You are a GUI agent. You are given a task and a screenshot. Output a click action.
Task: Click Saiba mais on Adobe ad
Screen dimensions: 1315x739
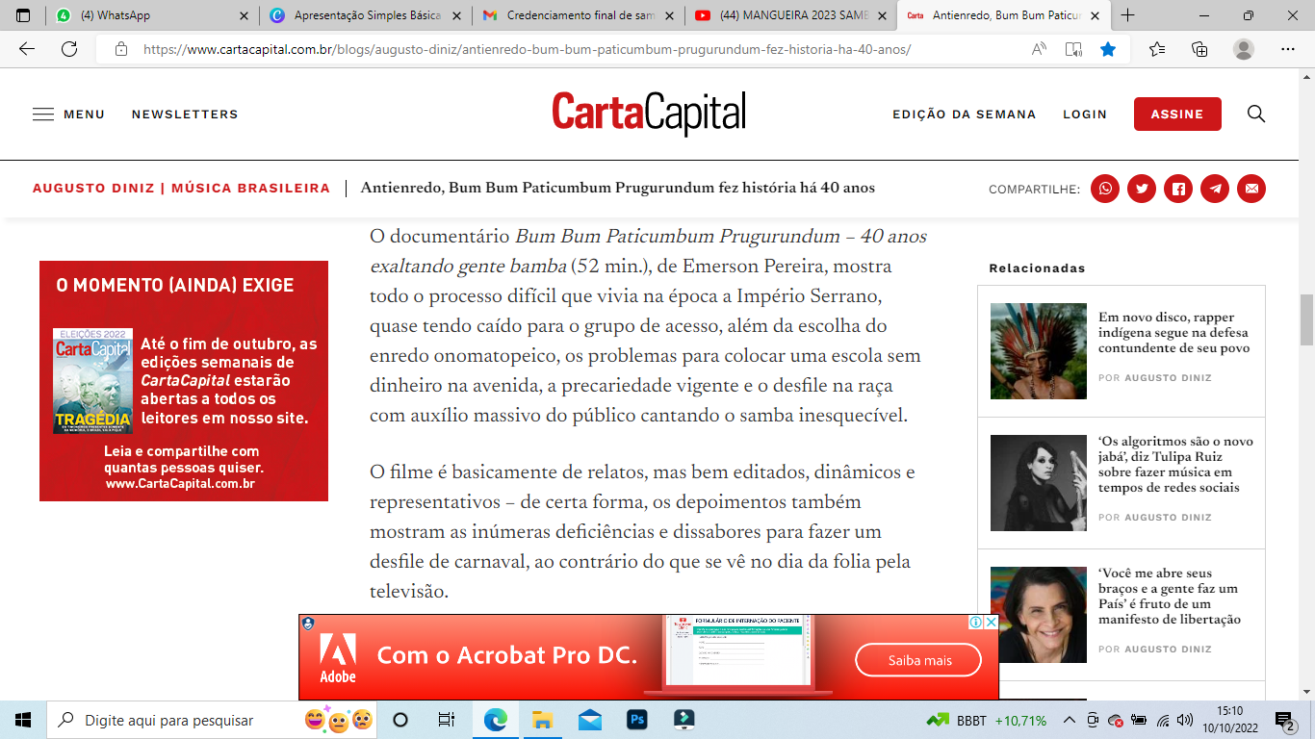918,660
